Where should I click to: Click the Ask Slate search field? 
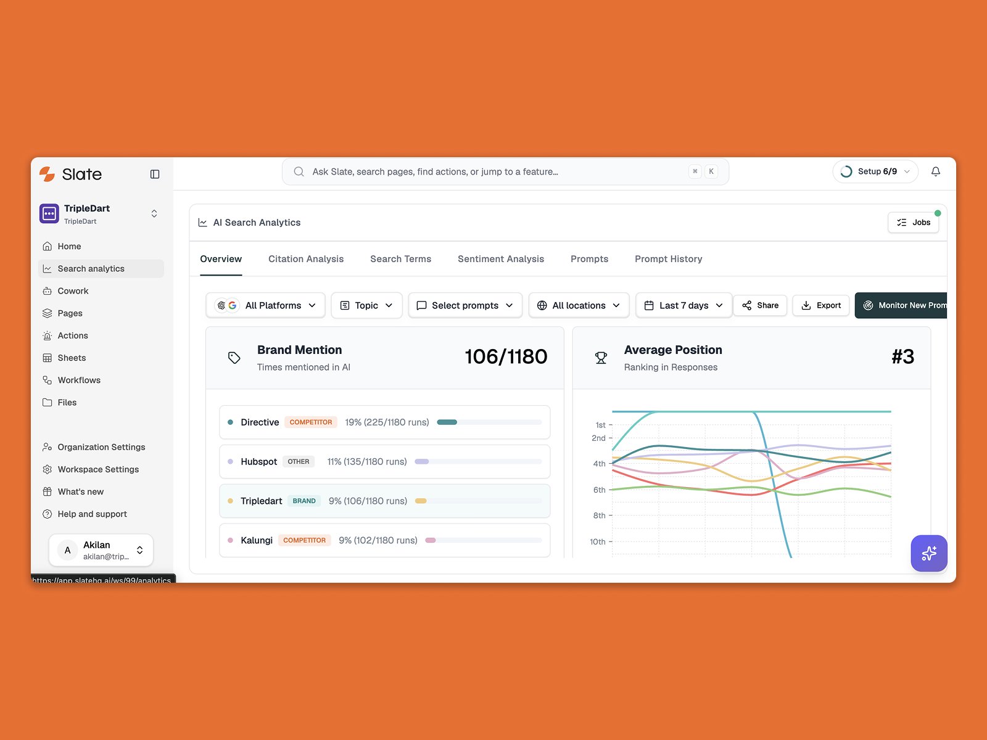click(x=505, y=171)
